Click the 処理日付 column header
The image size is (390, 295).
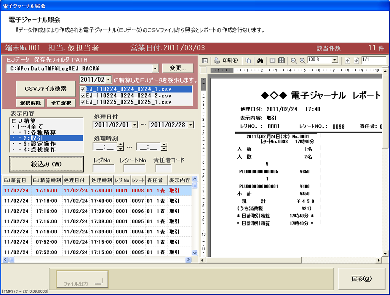tap(76, 180)
